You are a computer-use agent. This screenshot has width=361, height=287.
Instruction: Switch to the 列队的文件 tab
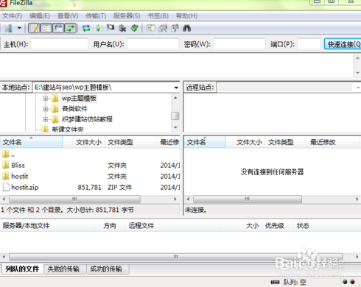pos(22,269)
